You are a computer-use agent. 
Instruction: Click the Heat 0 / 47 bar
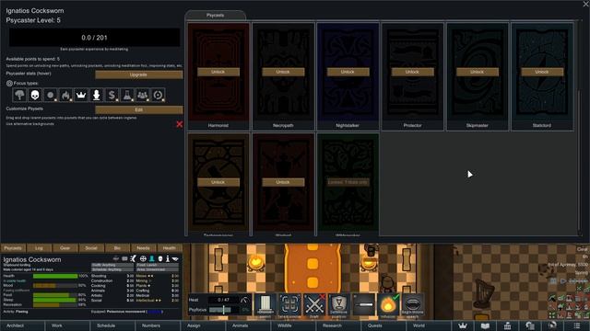tap(223, 300)
